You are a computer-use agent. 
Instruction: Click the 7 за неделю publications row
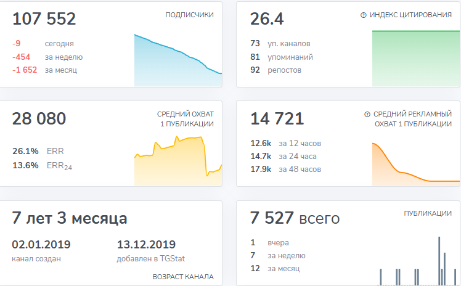coord(278,255)
